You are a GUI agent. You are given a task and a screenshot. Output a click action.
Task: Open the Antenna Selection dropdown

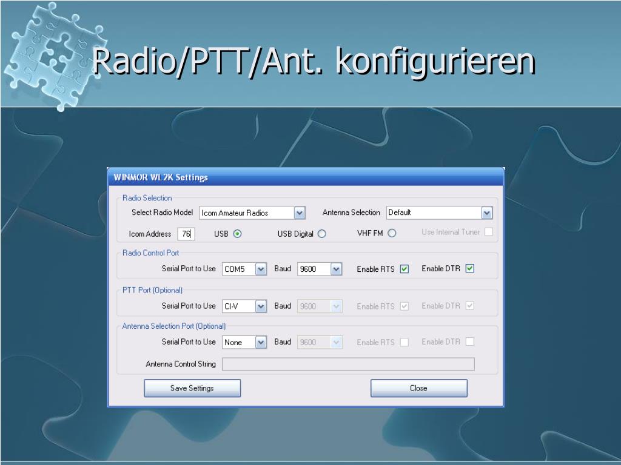tap(439, 213)
